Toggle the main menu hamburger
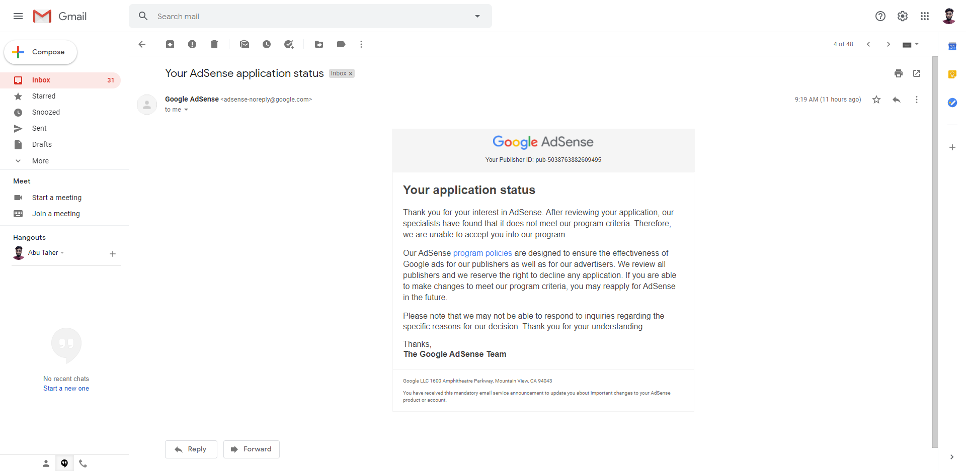The image size is (966, 471). pos(18,16)
